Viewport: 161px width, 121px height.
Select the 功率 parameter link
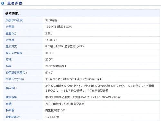click(9, 66)
